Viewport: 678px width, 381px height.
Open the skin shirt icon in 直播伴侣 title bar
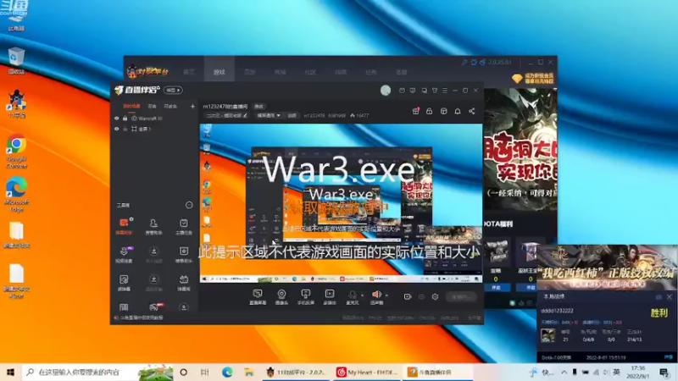pyautogui.click(x=435, y=91)
